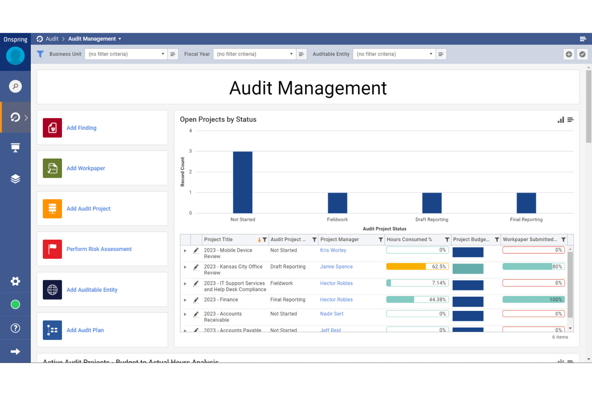Edit the 2023 - Kansas City Office Review row
Viewport: 592px width, 395px height.
(x=196, y=267)
